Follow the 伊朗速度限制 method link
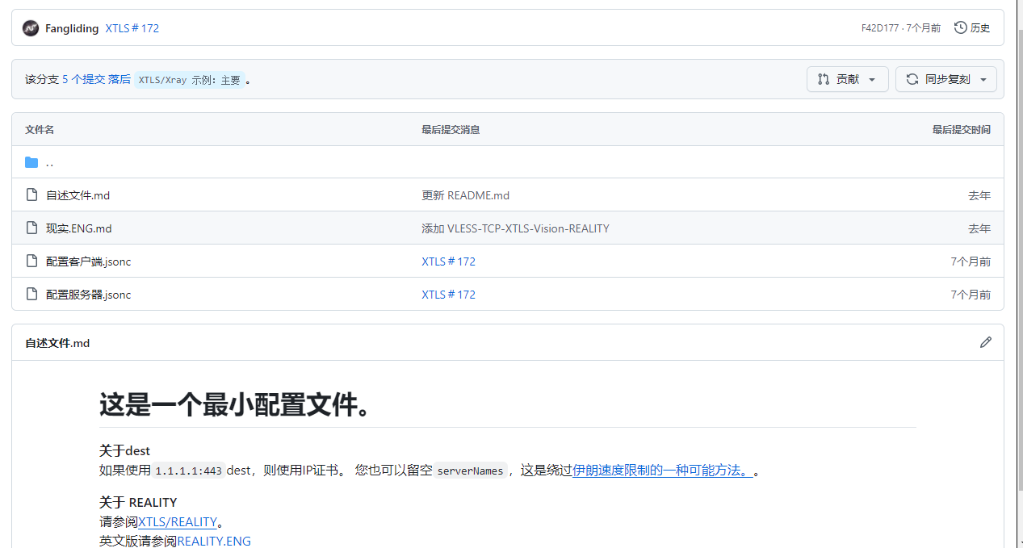Screen dimensions: 1023x548 (x=662, y=471)
